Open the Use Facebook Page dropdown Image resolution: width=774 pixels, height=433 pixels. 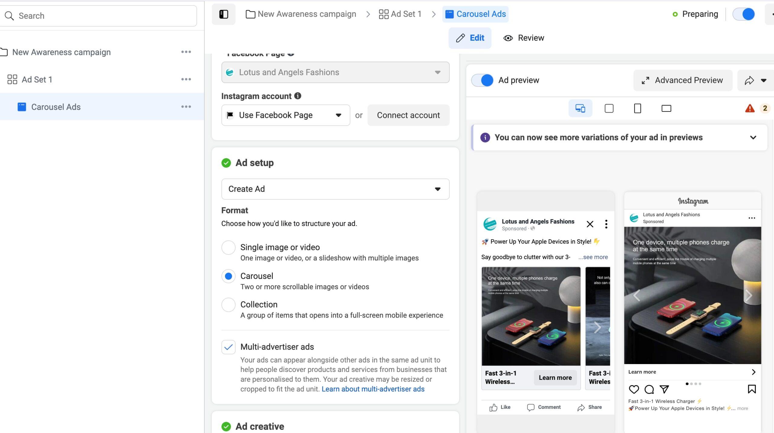[x=285, y=115]
